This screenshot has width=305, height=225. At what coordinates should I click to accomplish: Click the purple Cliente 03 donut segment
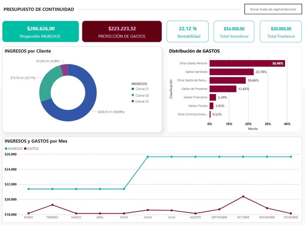(65, 70)
